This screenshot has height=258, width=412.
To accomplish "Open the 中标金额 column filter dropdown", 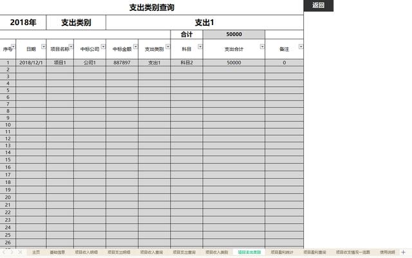I will 135,46.
